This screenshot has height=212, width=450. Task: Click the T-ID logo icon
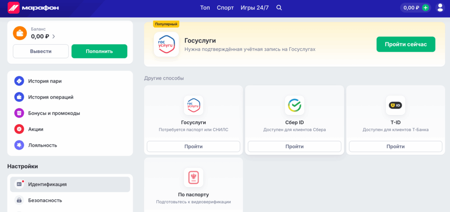(396, 105)
